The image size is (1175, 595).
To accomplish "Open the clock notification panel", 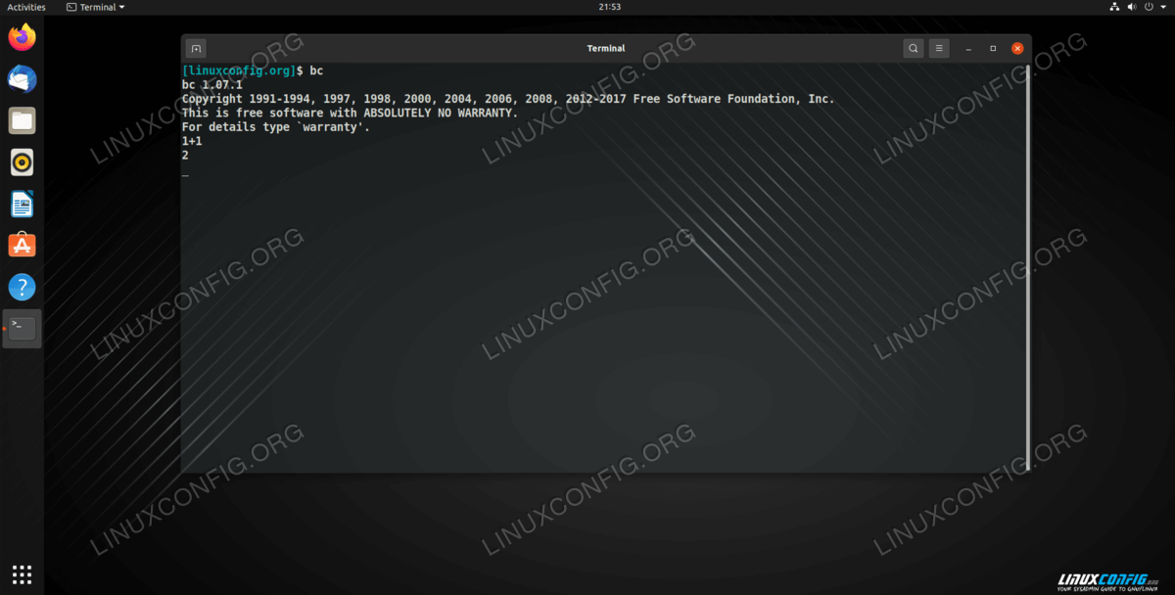I will coord(609,7).
